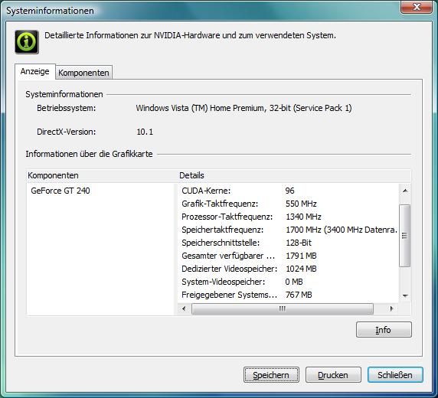This screenshot has height=398, width=438.
Task: Click the horizontal scrollbar right arrow
Action: (391, 308)
